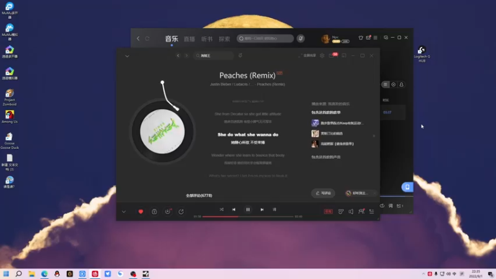496x279 pixels.
Task: Click the write comment button
Action: click(x=323, y=193)
